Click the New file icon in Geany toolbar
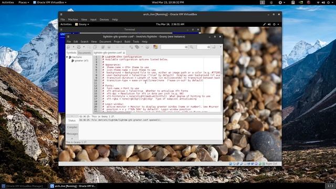 point(69,47)
